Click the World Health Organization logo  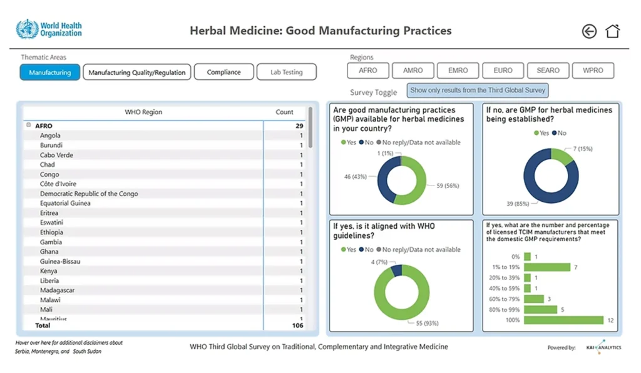pyautogui.click(x=48, y=27)
